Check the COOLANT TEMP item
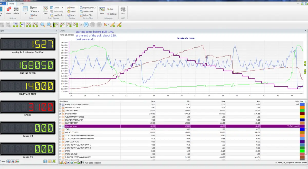This screenshot has width=308, height=169. tap(61, 111)
